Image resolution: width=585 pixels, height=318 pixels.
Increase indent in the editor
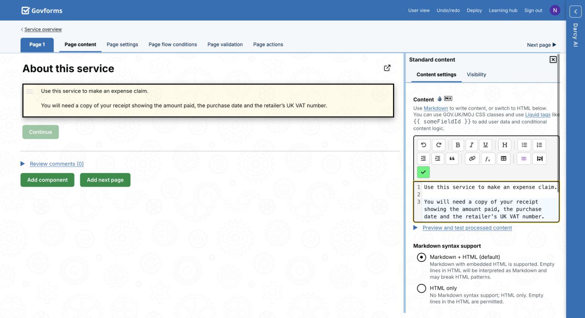437,158
